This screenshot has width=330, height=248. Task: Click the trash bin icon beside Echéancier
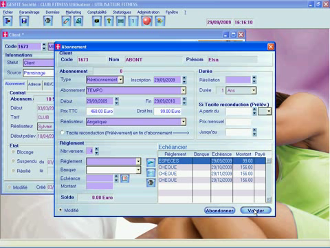(x=151, y=183)
